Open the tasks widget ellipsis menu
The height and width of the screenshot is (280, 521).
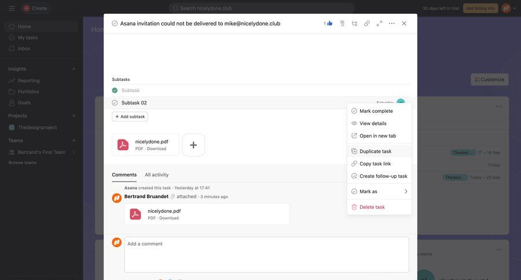click(x=499, y=106)
